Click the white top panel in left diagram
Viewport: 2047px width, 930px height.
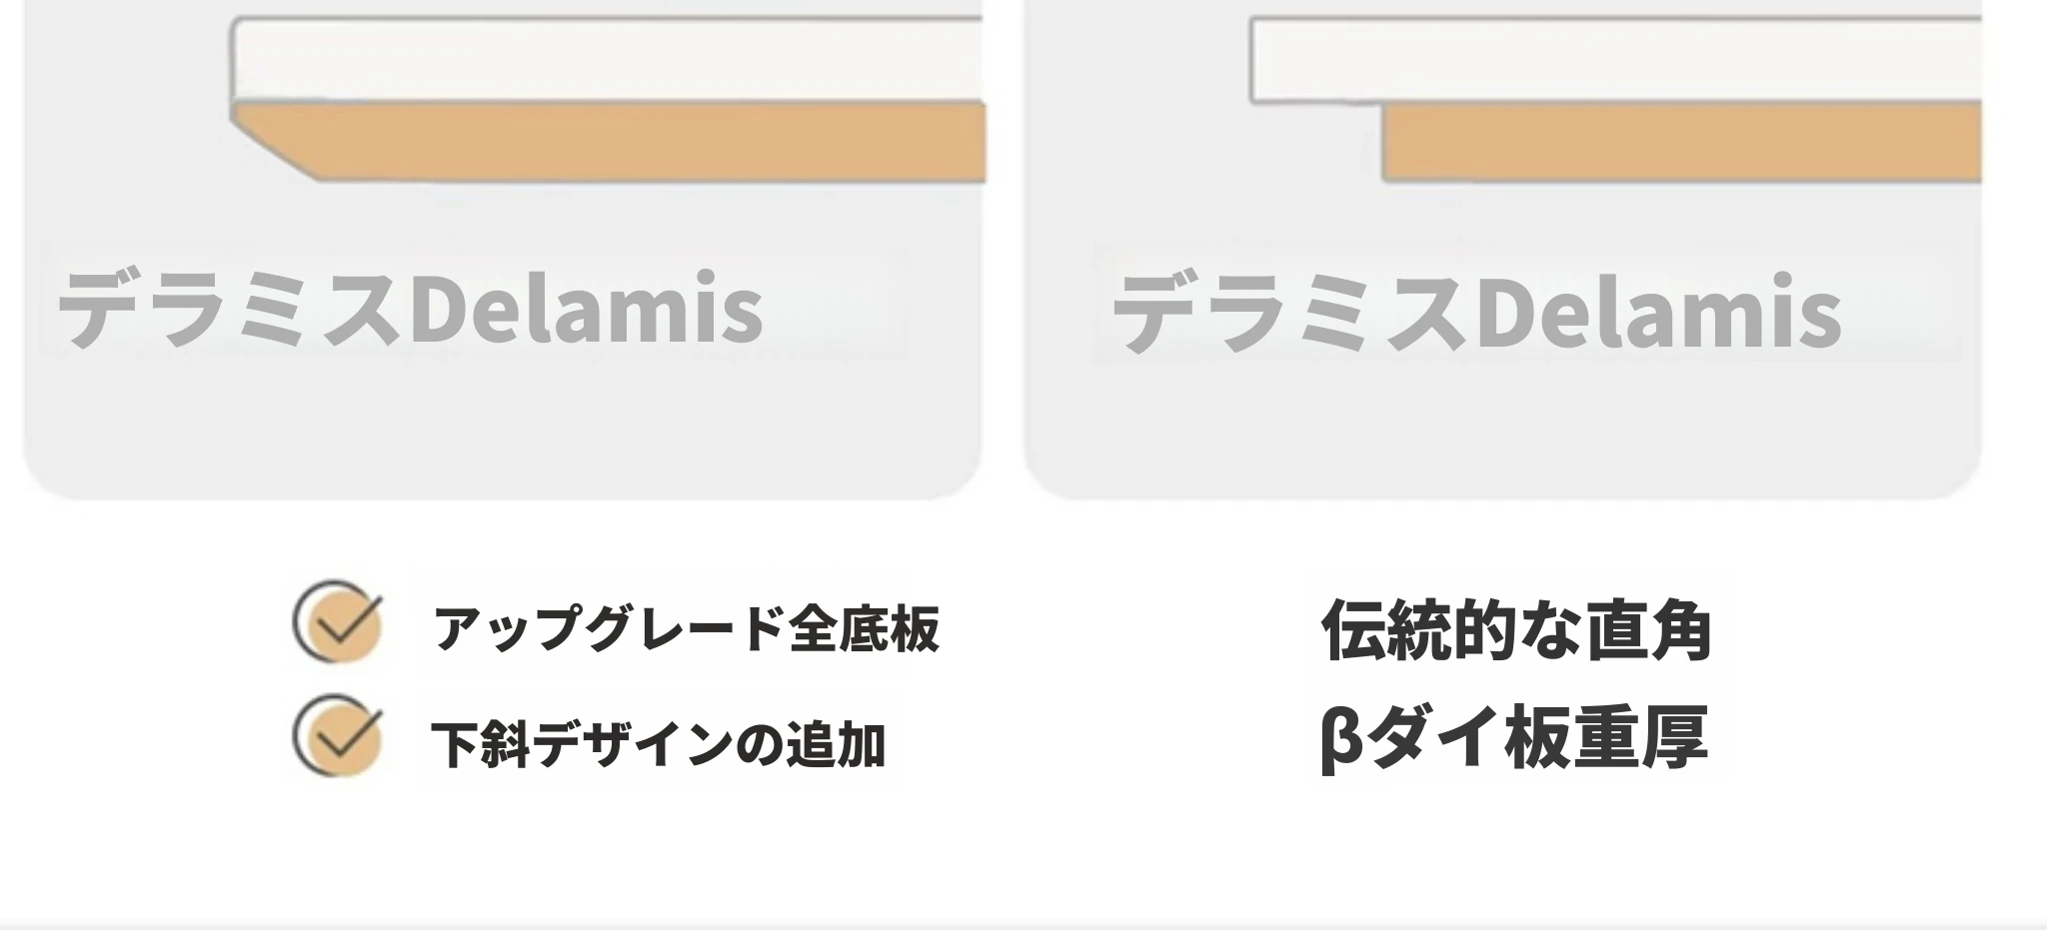(x=608, y=59)
